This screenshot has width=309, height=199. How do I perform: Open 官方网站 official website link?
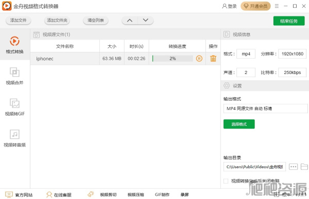click(x=19, y=195)
